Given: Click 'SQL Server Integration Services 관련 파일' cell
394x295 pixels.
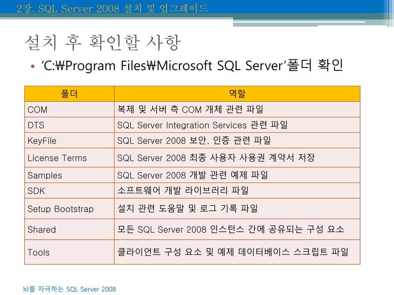Looking at the screenshot, I should pyautogui.click(x=237, y=125).
